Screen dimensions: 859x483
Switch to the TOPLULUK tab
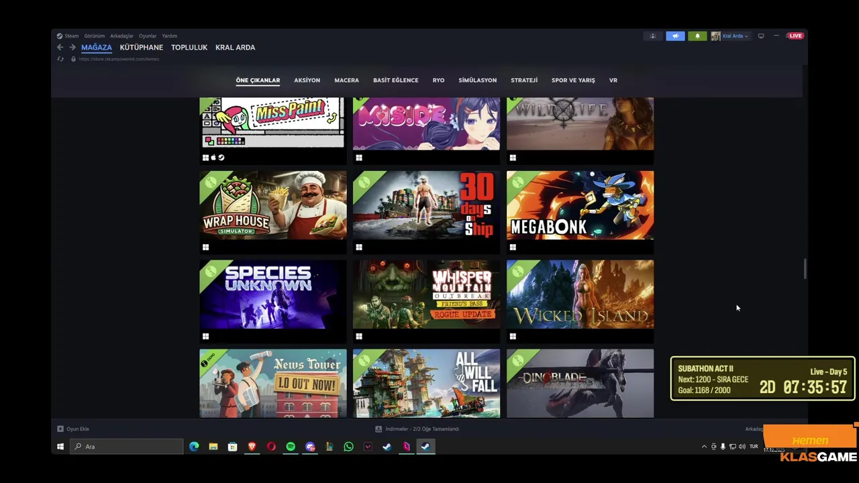[189, 48]
